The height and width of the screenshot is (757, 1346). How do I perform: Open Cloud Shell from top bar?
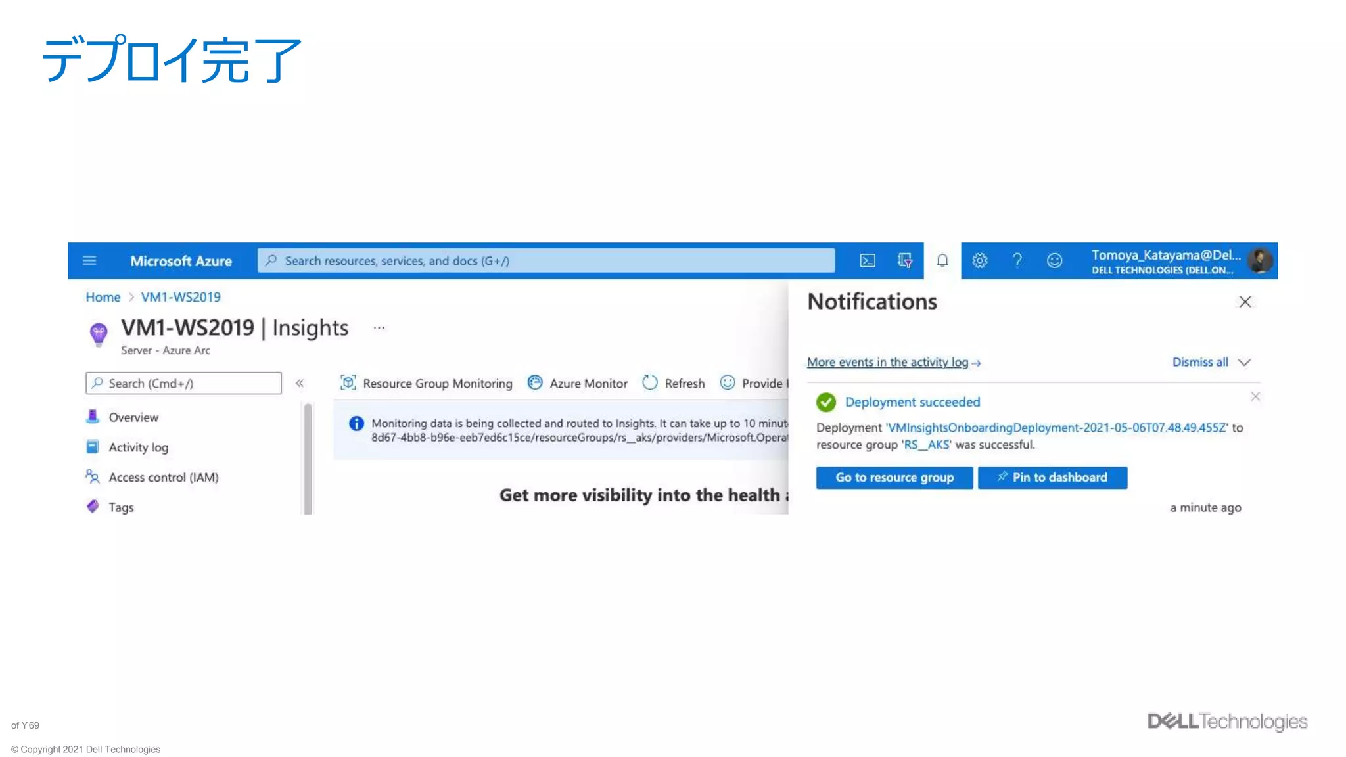(x=868, y=261)
